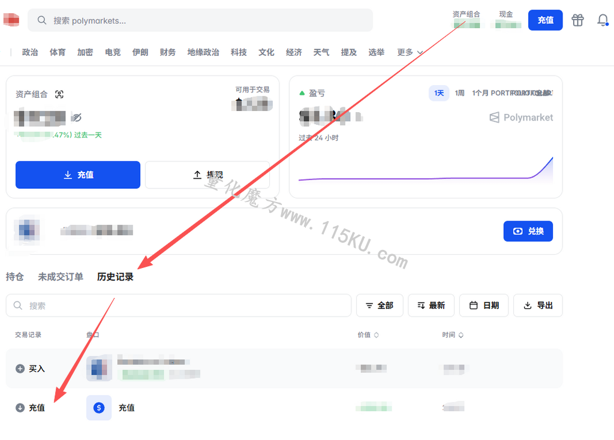This screenshot has height=440, width=614.
Task: Click the down-arrow icon beside 充值 row
Action: 20,408
